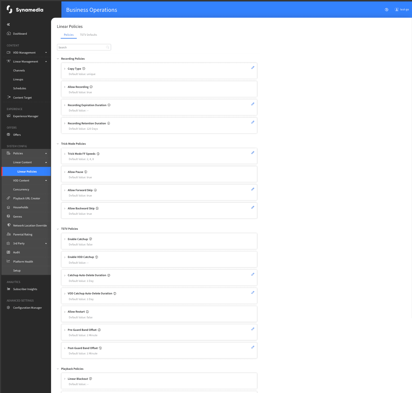Expand the Allow Pause policy row

click(x=65, y=172)
